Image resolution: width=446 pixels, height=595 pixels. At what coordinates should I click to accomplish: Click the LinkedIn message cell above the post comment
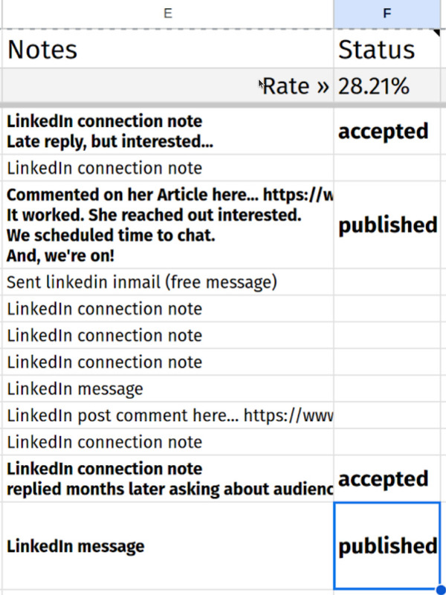74,388
